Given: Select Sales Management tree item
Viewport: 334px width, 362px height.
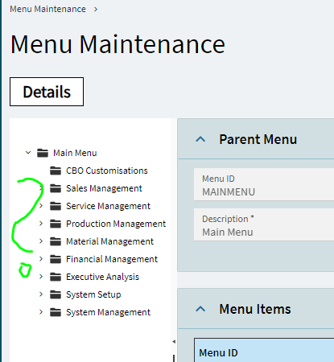Looking at the screenshot, I should pyautogui.click(x=104, y=188).
